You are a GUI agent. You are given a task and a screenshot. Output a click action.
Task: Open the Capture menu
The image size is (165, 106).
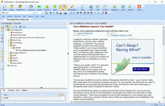[x=10, y=16]
